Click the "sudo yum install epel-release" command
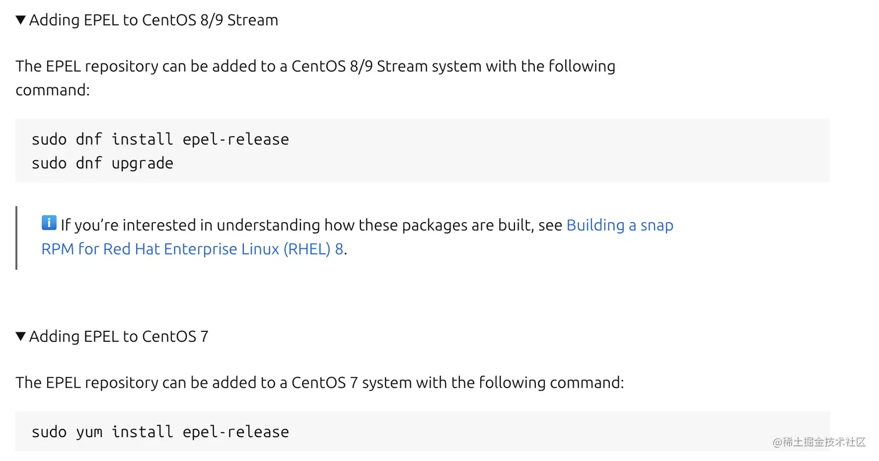Image resolution: width=879 pixels, height=461 pixels. coord(160,432)
